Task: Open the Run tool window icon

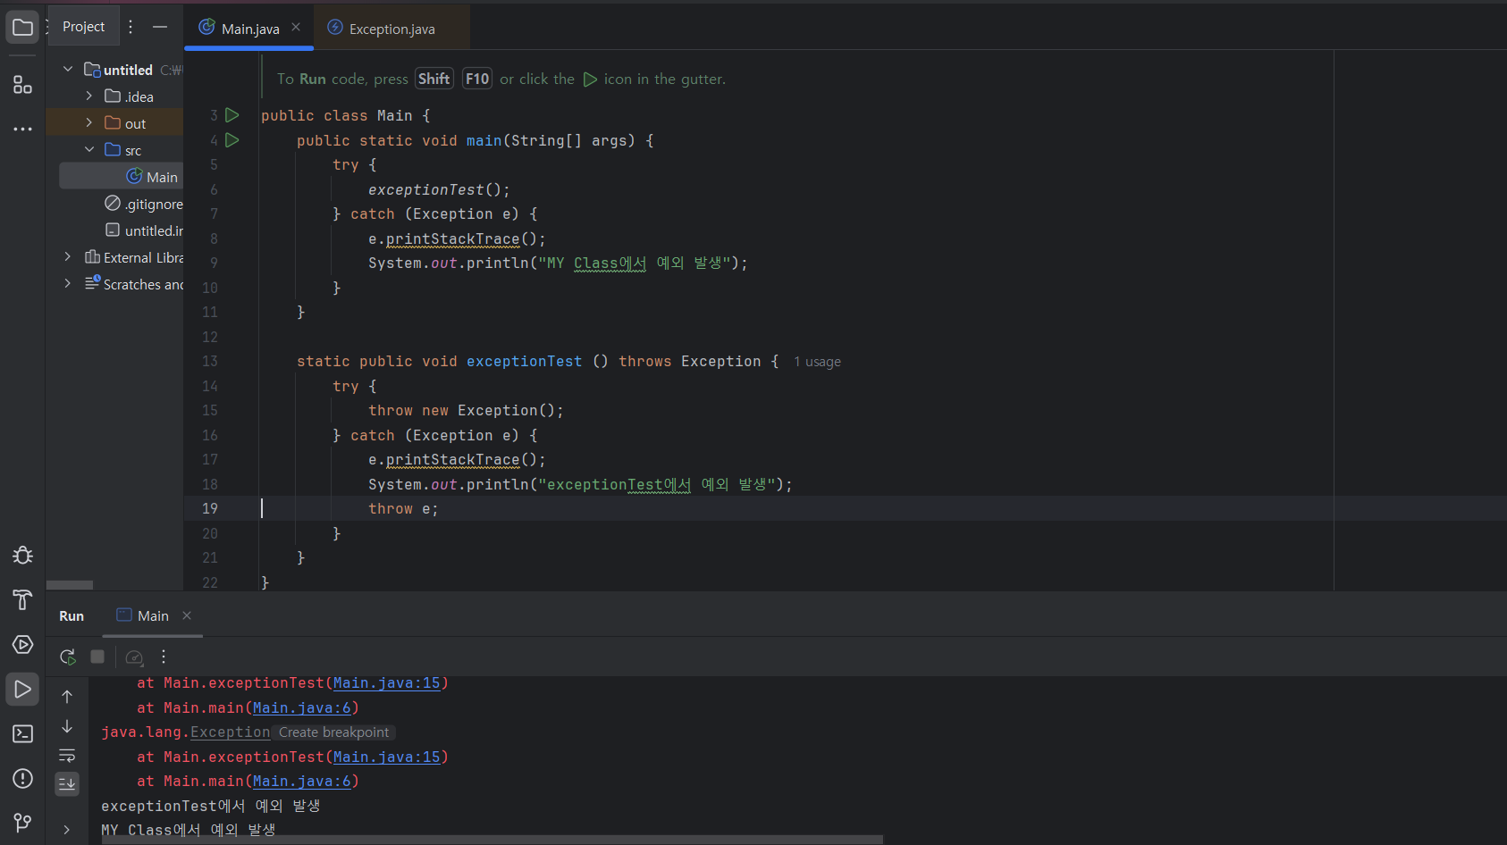Action: point(22,689)
